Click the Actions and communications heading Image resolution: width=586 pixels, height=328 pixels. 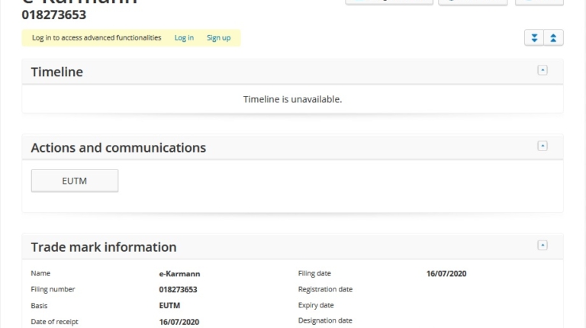(118, 147)
